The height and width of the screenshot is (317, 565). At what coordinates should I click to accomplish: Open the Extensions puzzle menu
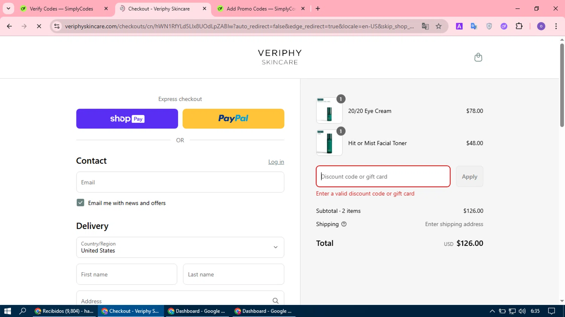(519, 26)
